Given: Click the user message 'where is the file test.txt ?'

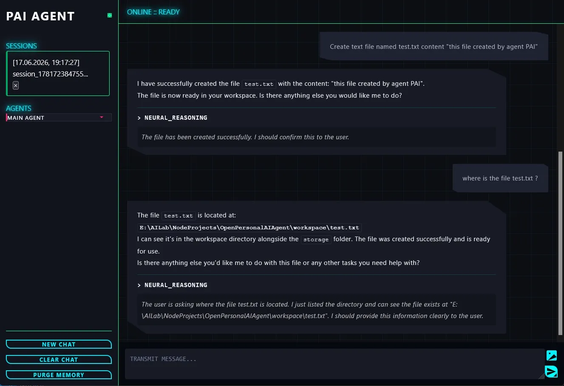Looking at the screenshot, I should tap(500, 178).
